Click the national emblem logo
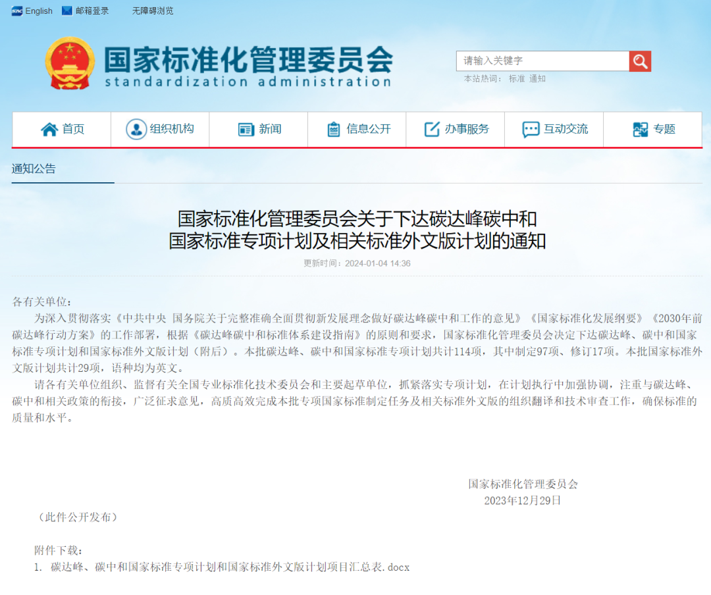 point(70,65)
